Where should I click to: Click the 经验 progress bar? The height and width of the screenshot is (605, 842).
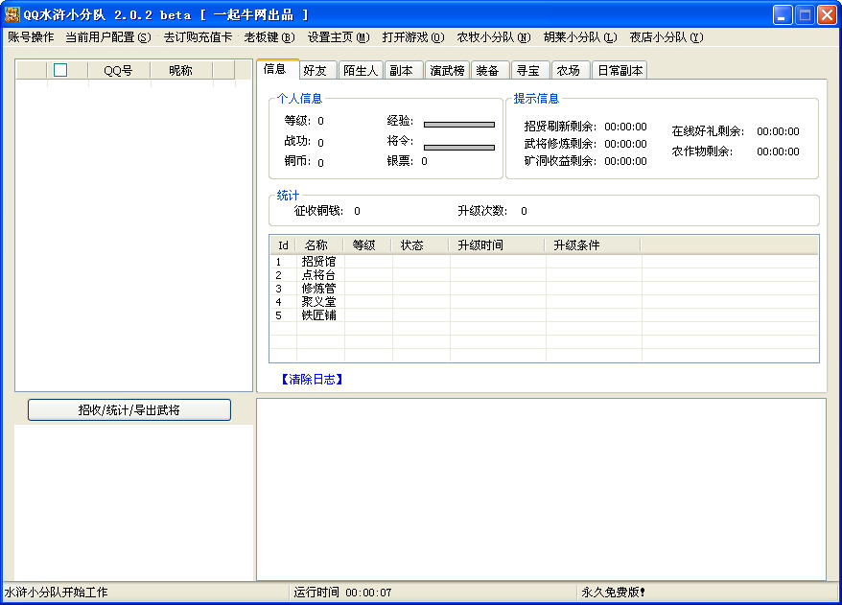pyautogui.click(x=458, y=124)
